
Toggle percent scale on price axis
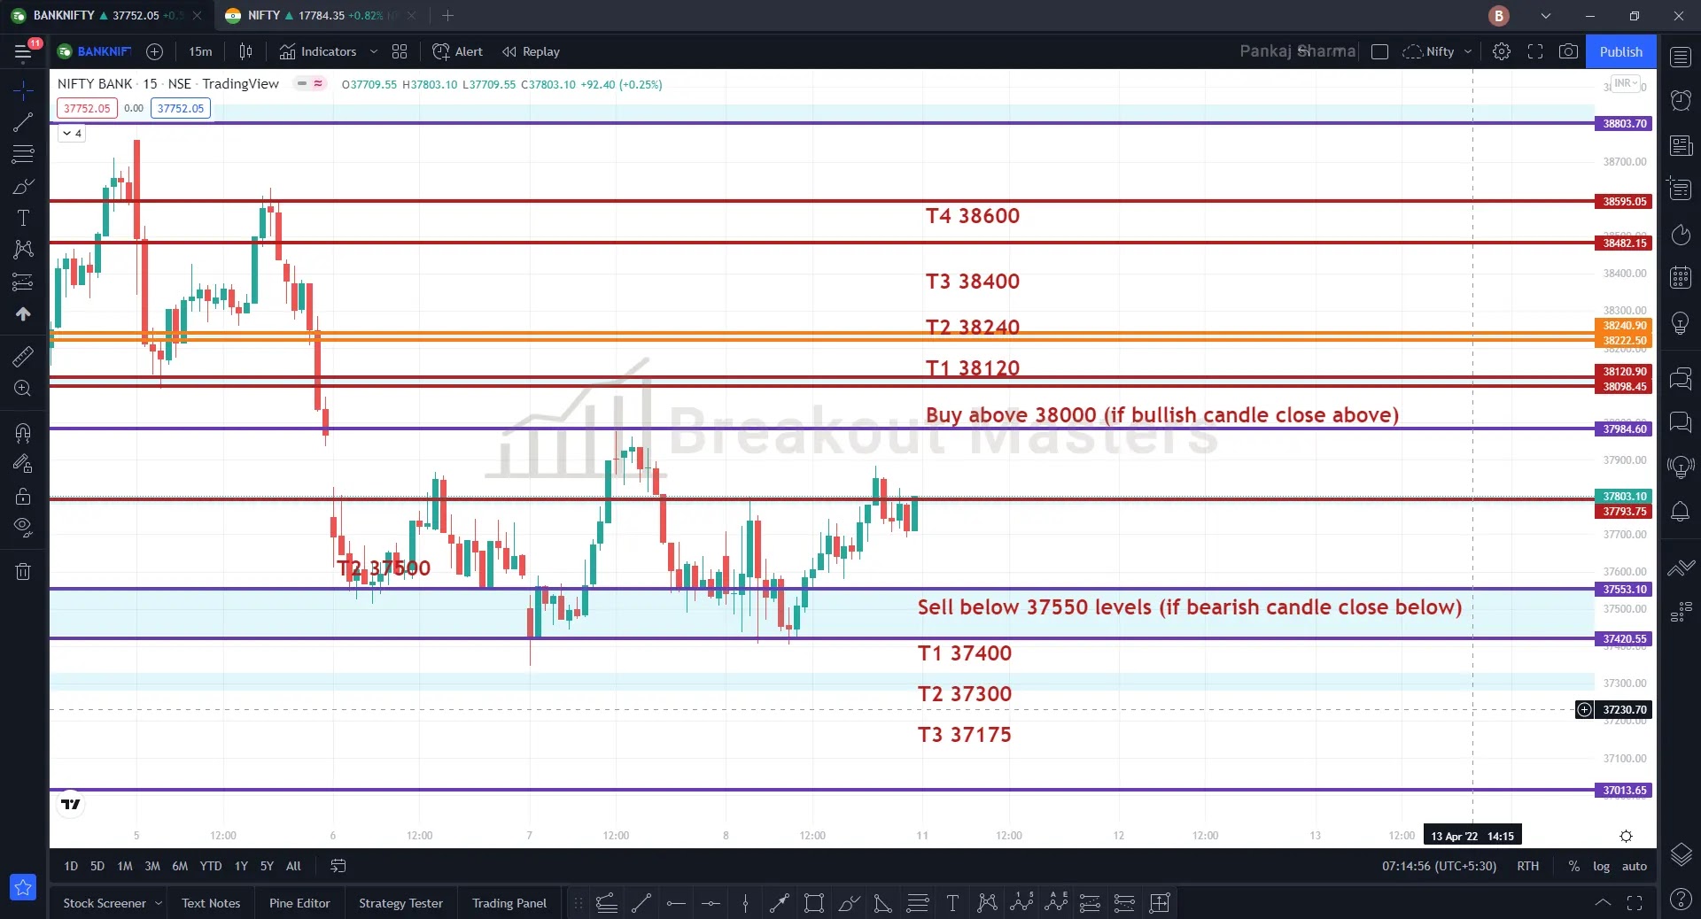[x=1573, y=866]
